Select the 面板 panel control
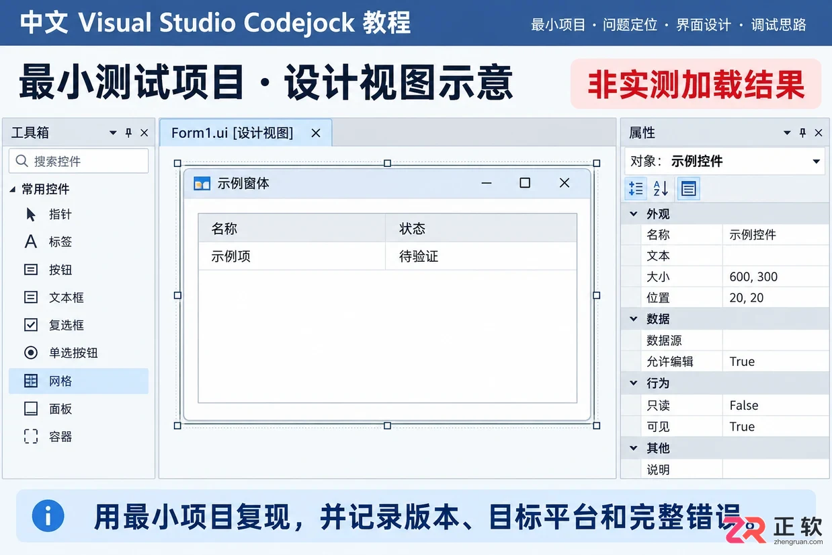The image size is (832, 555). tap(79, 409)
